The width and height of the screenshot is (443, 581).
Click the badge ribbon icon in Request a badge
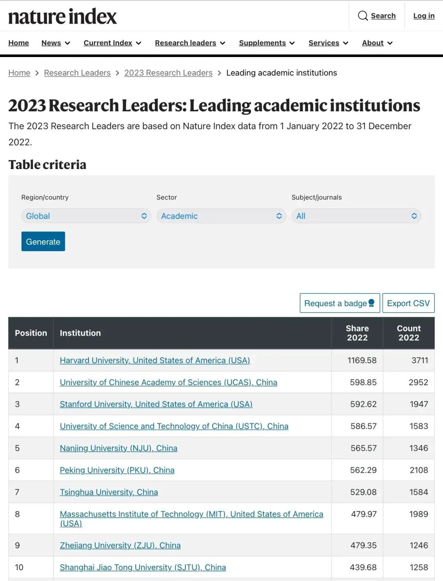tap(372, 303)
